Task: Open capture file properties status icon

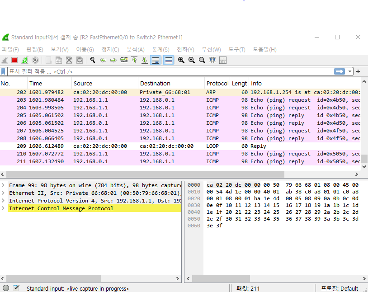Action: click(x=16, y=288)
